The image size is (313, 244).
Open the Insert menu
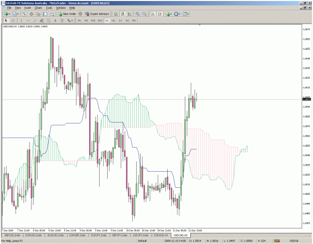click(x=28, y=8)
